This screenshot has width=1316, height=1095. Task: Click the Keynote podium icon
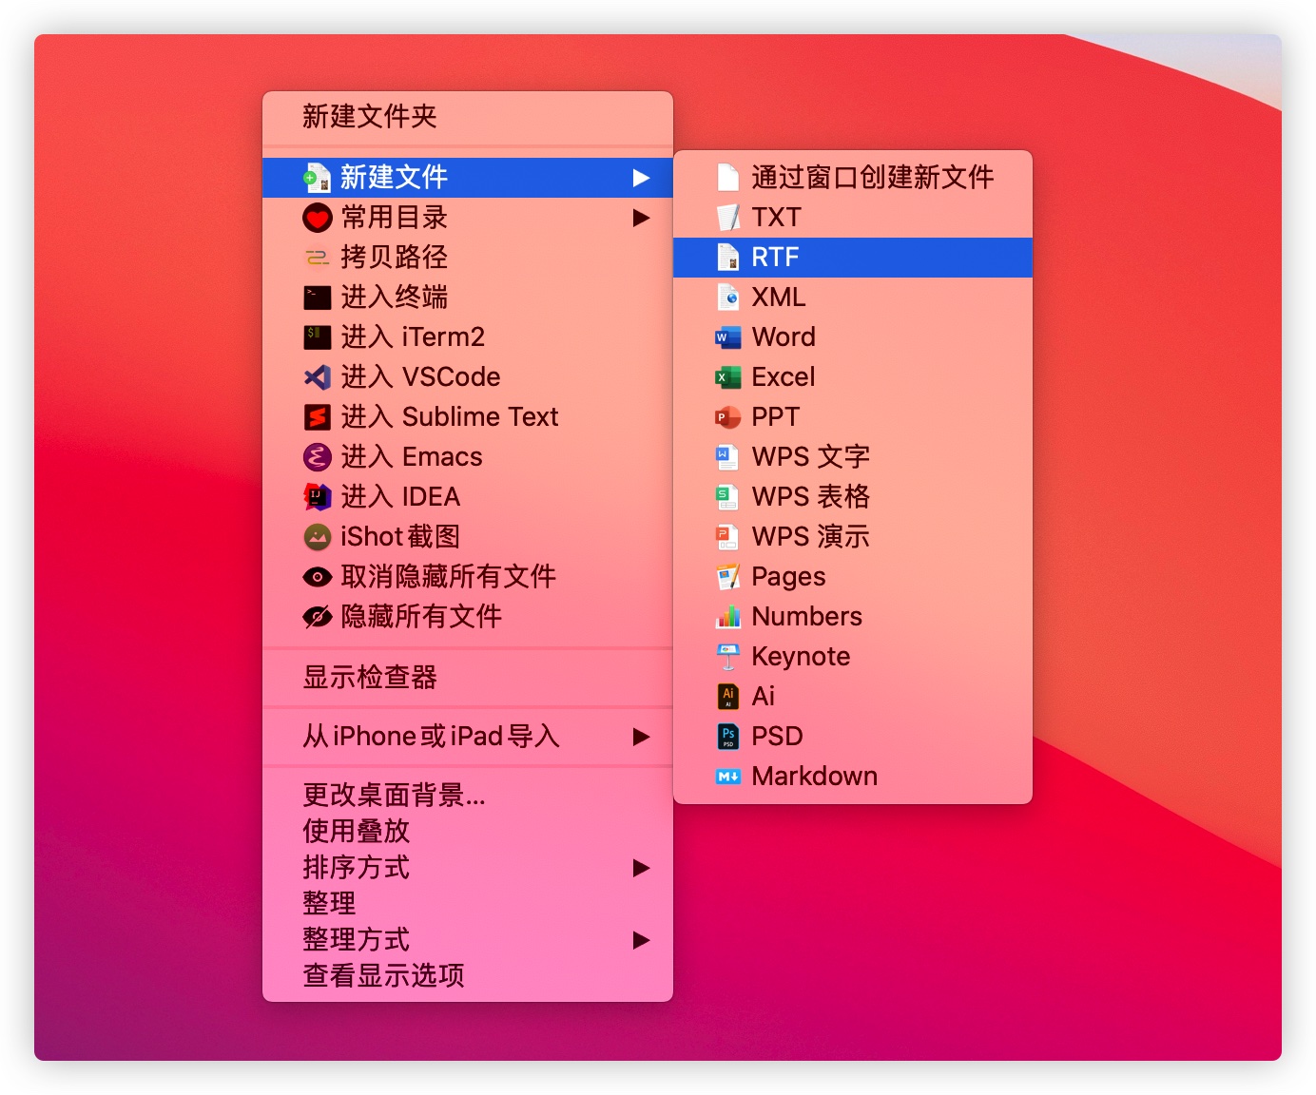[728, 657]
